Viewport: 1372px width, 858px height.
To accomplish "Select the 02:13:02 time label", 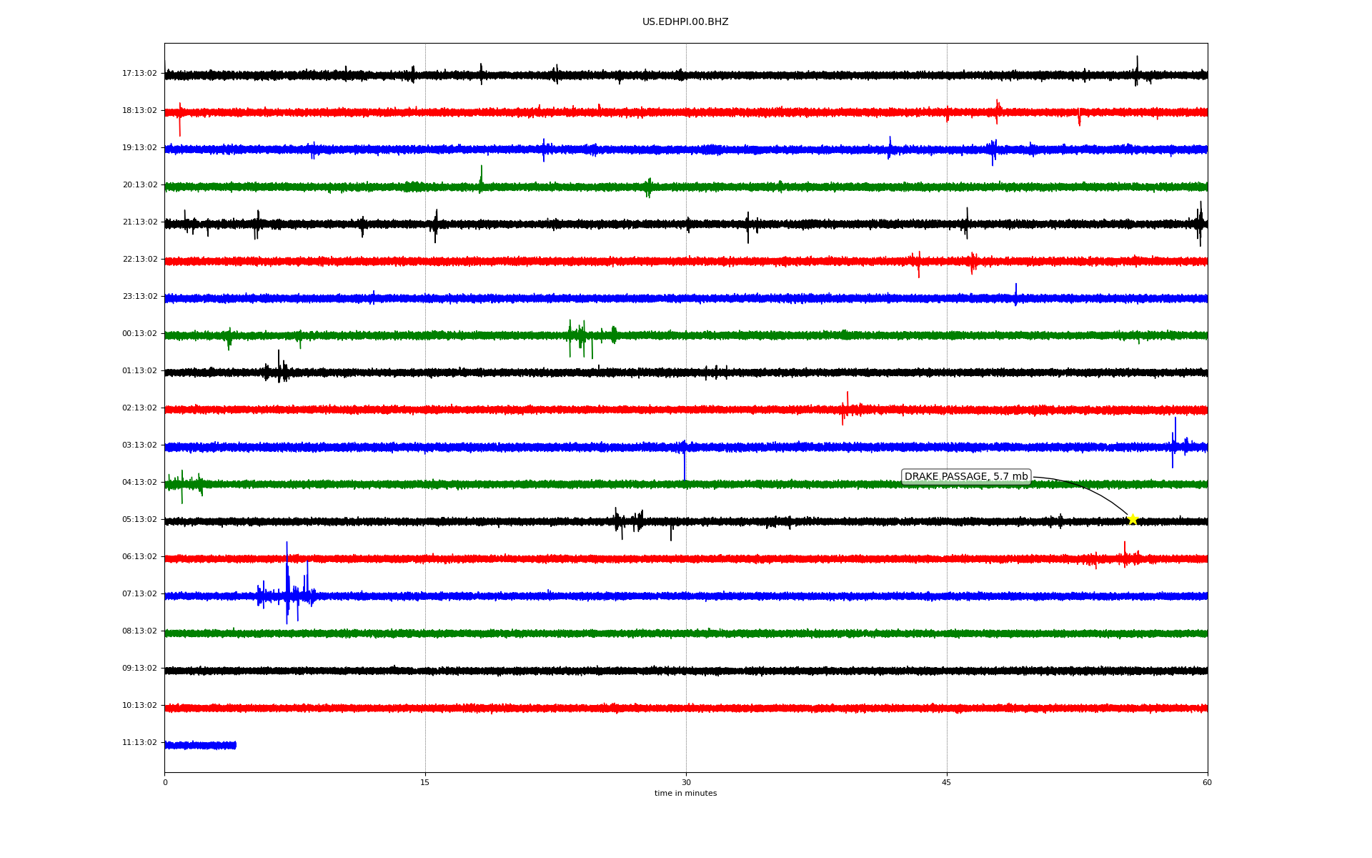I will tap(139, 408).
